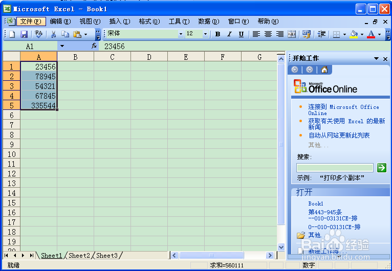Apply currency style format

point(306,34)
